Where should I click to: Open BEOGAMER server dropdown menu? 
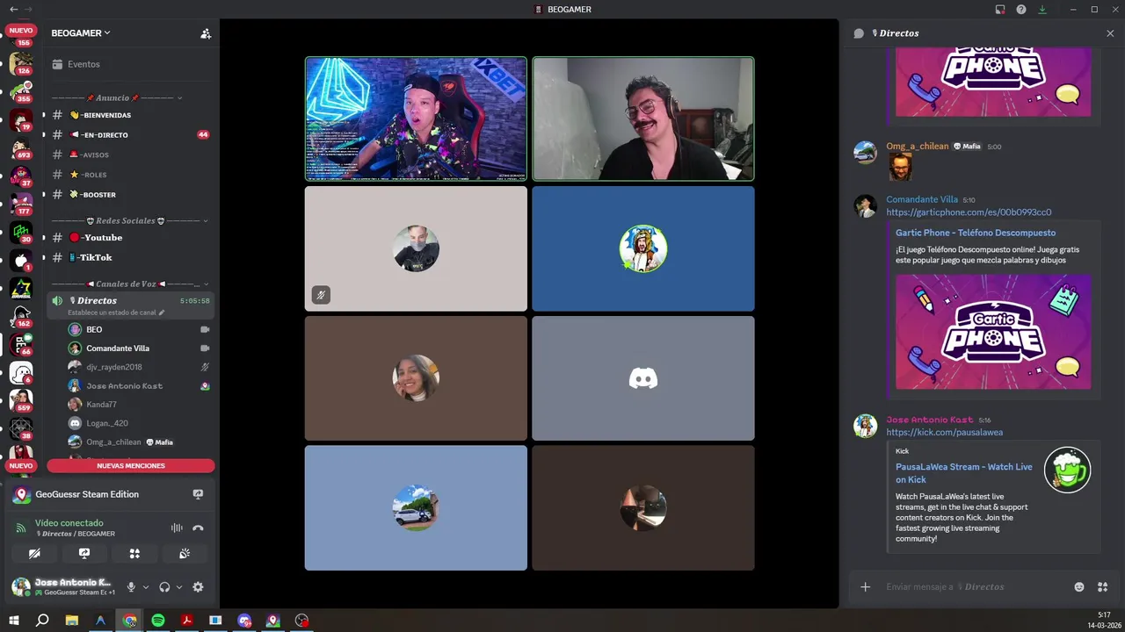click(81, 33)
